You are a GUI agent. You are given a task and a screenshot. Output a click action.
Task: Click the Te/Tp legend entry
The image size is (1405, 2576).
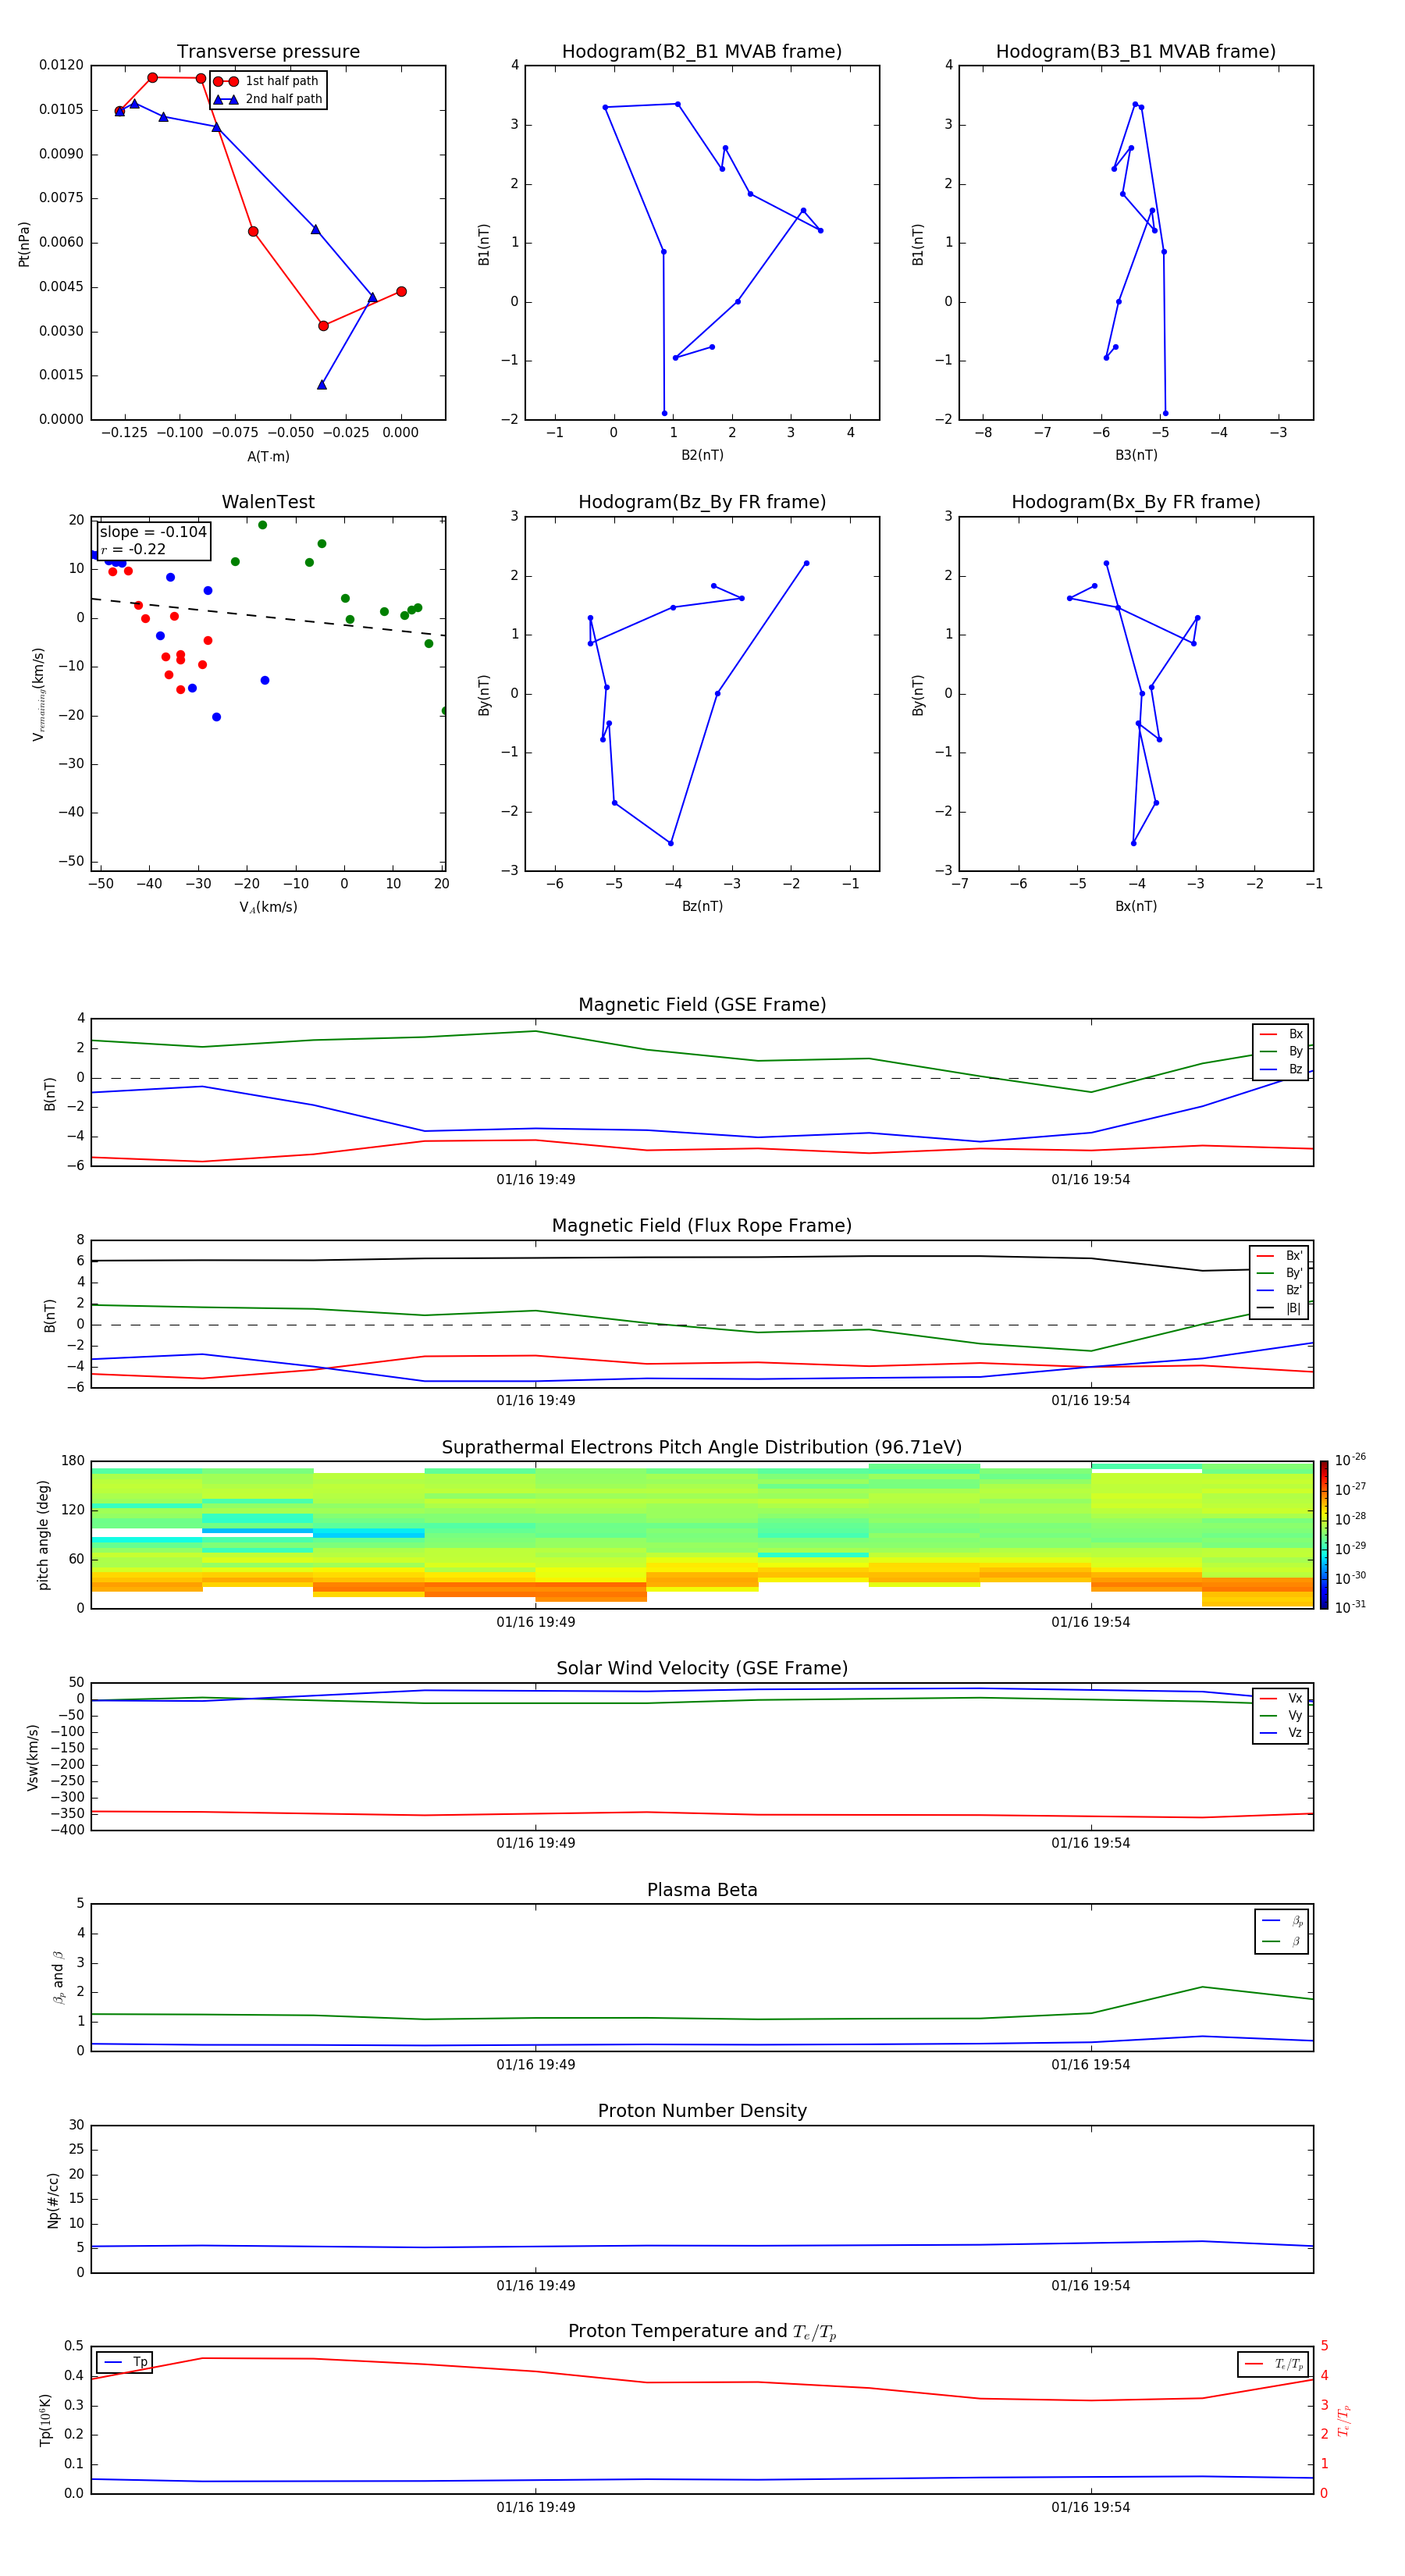(x=1274, y=2364)
